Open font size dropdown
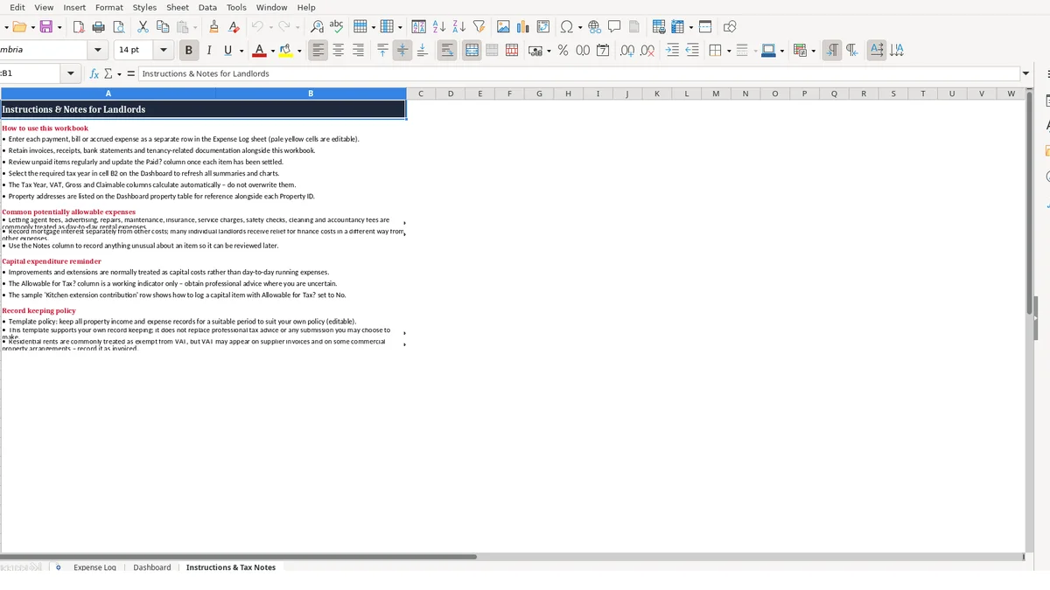 (164, 51)
